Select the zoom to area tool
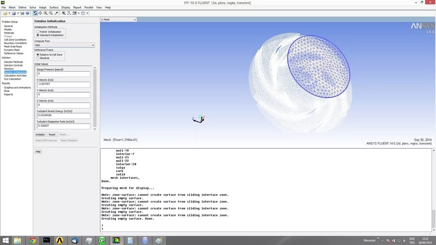This screenshot has width=436, height=245. [51, 13]
